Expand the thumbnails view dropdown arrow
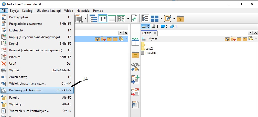This screenshot has width=258, height=117. pos(128,19)
